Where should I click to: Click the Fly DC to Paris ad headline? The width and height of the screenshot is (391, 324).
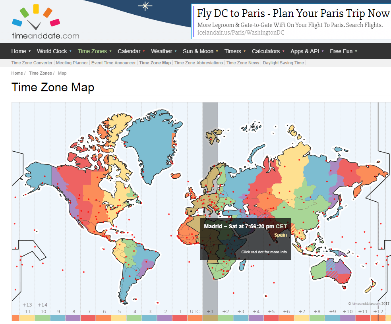click(293, 13)
